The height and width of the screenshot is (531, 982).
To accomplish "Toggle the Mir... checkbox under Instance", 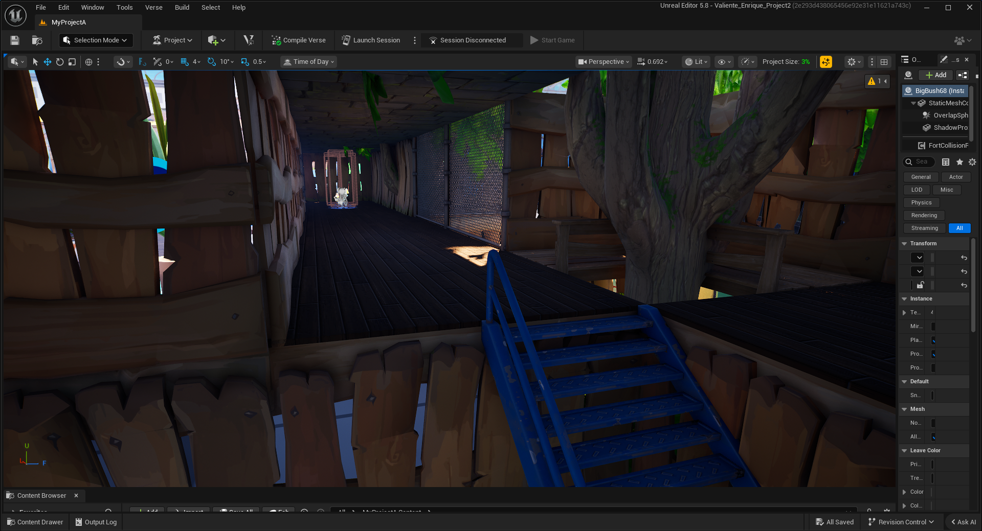I will point(933,327).
